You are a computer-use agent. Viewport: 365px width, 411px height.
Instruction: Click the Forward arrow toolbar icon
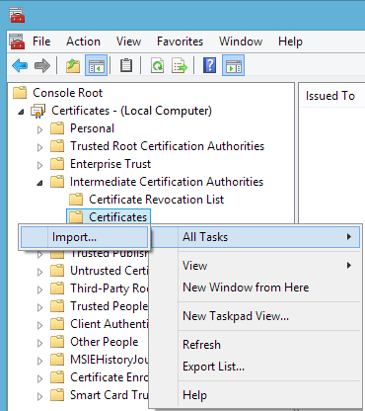click(42, 65)
